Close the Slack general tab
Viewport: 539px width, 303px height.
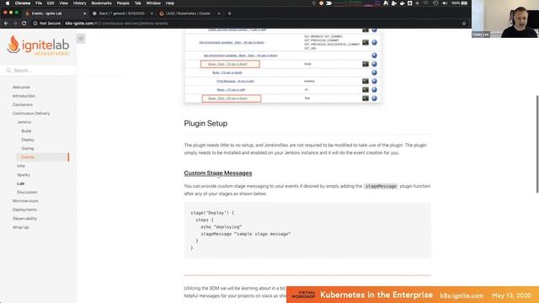(152, 13)
